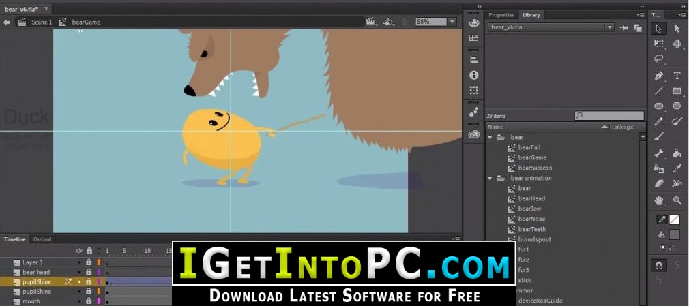Toggle outline color box for mouth layer
This screenshot has width=689, height=306.
coord(98,301)
